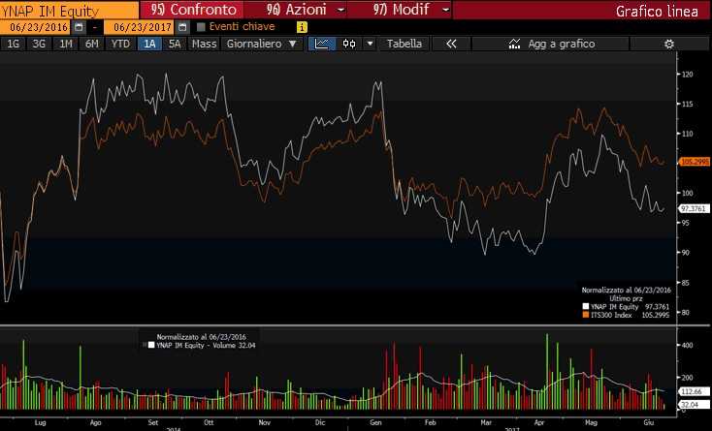Image resolution: width=712 pixels, height=431 pixels.
Task: Expand chart type dropdown arrow
Action: click(371, 44)
